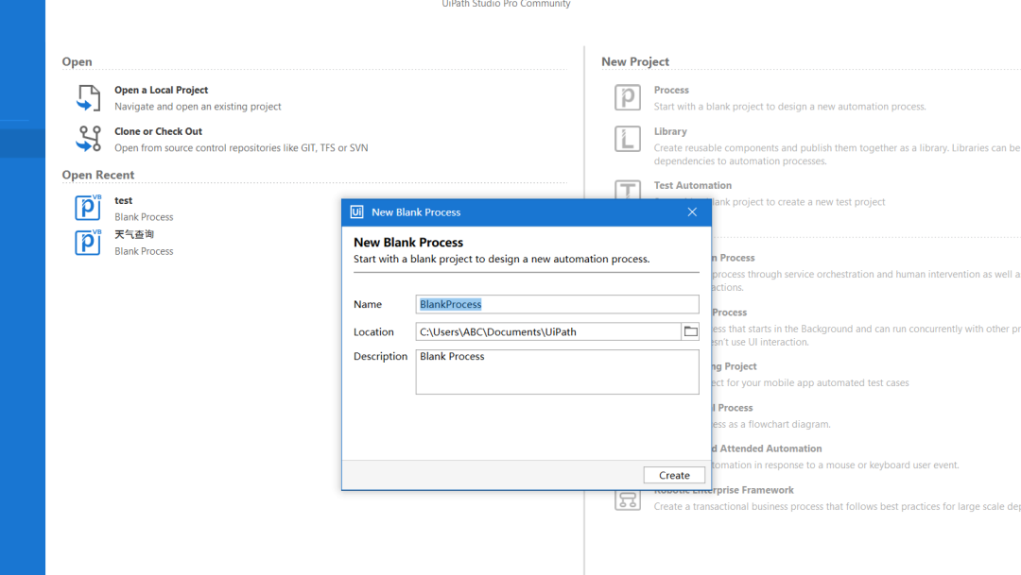Open the recent project named test
Image resolution: width=1021 pixels, height=575 pixels.
[x=123, y=200]
